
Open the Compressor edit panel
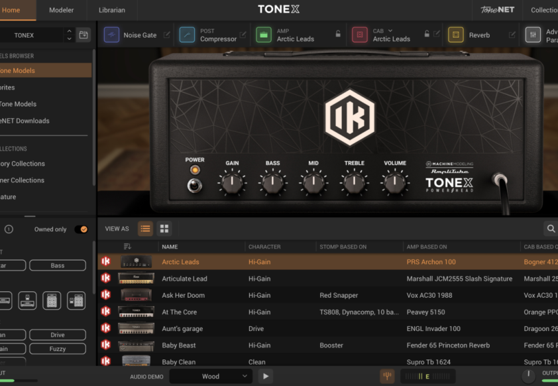coord(243,34)
